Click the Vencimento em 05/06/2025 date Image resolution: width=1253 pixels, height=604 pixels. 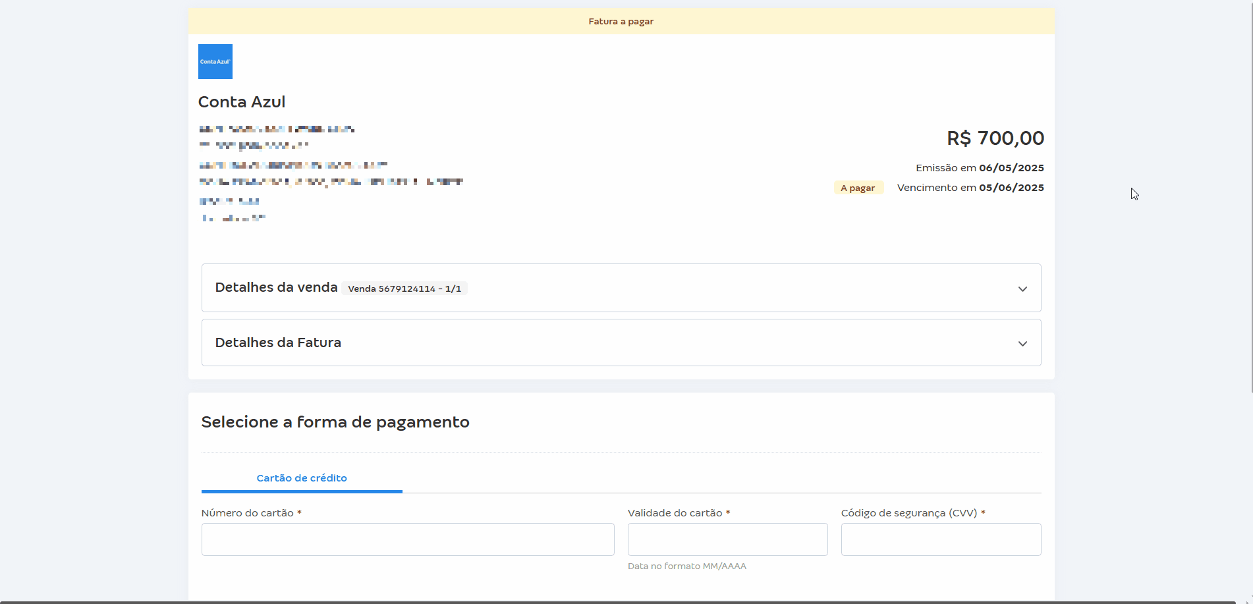(x=970, y=187)
